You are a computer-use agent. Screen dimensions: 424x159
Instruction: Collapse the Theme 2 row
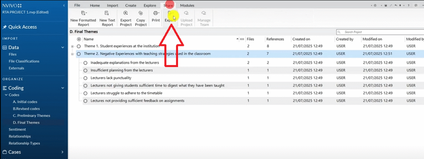pyautogui.click(x=72, y=54)
